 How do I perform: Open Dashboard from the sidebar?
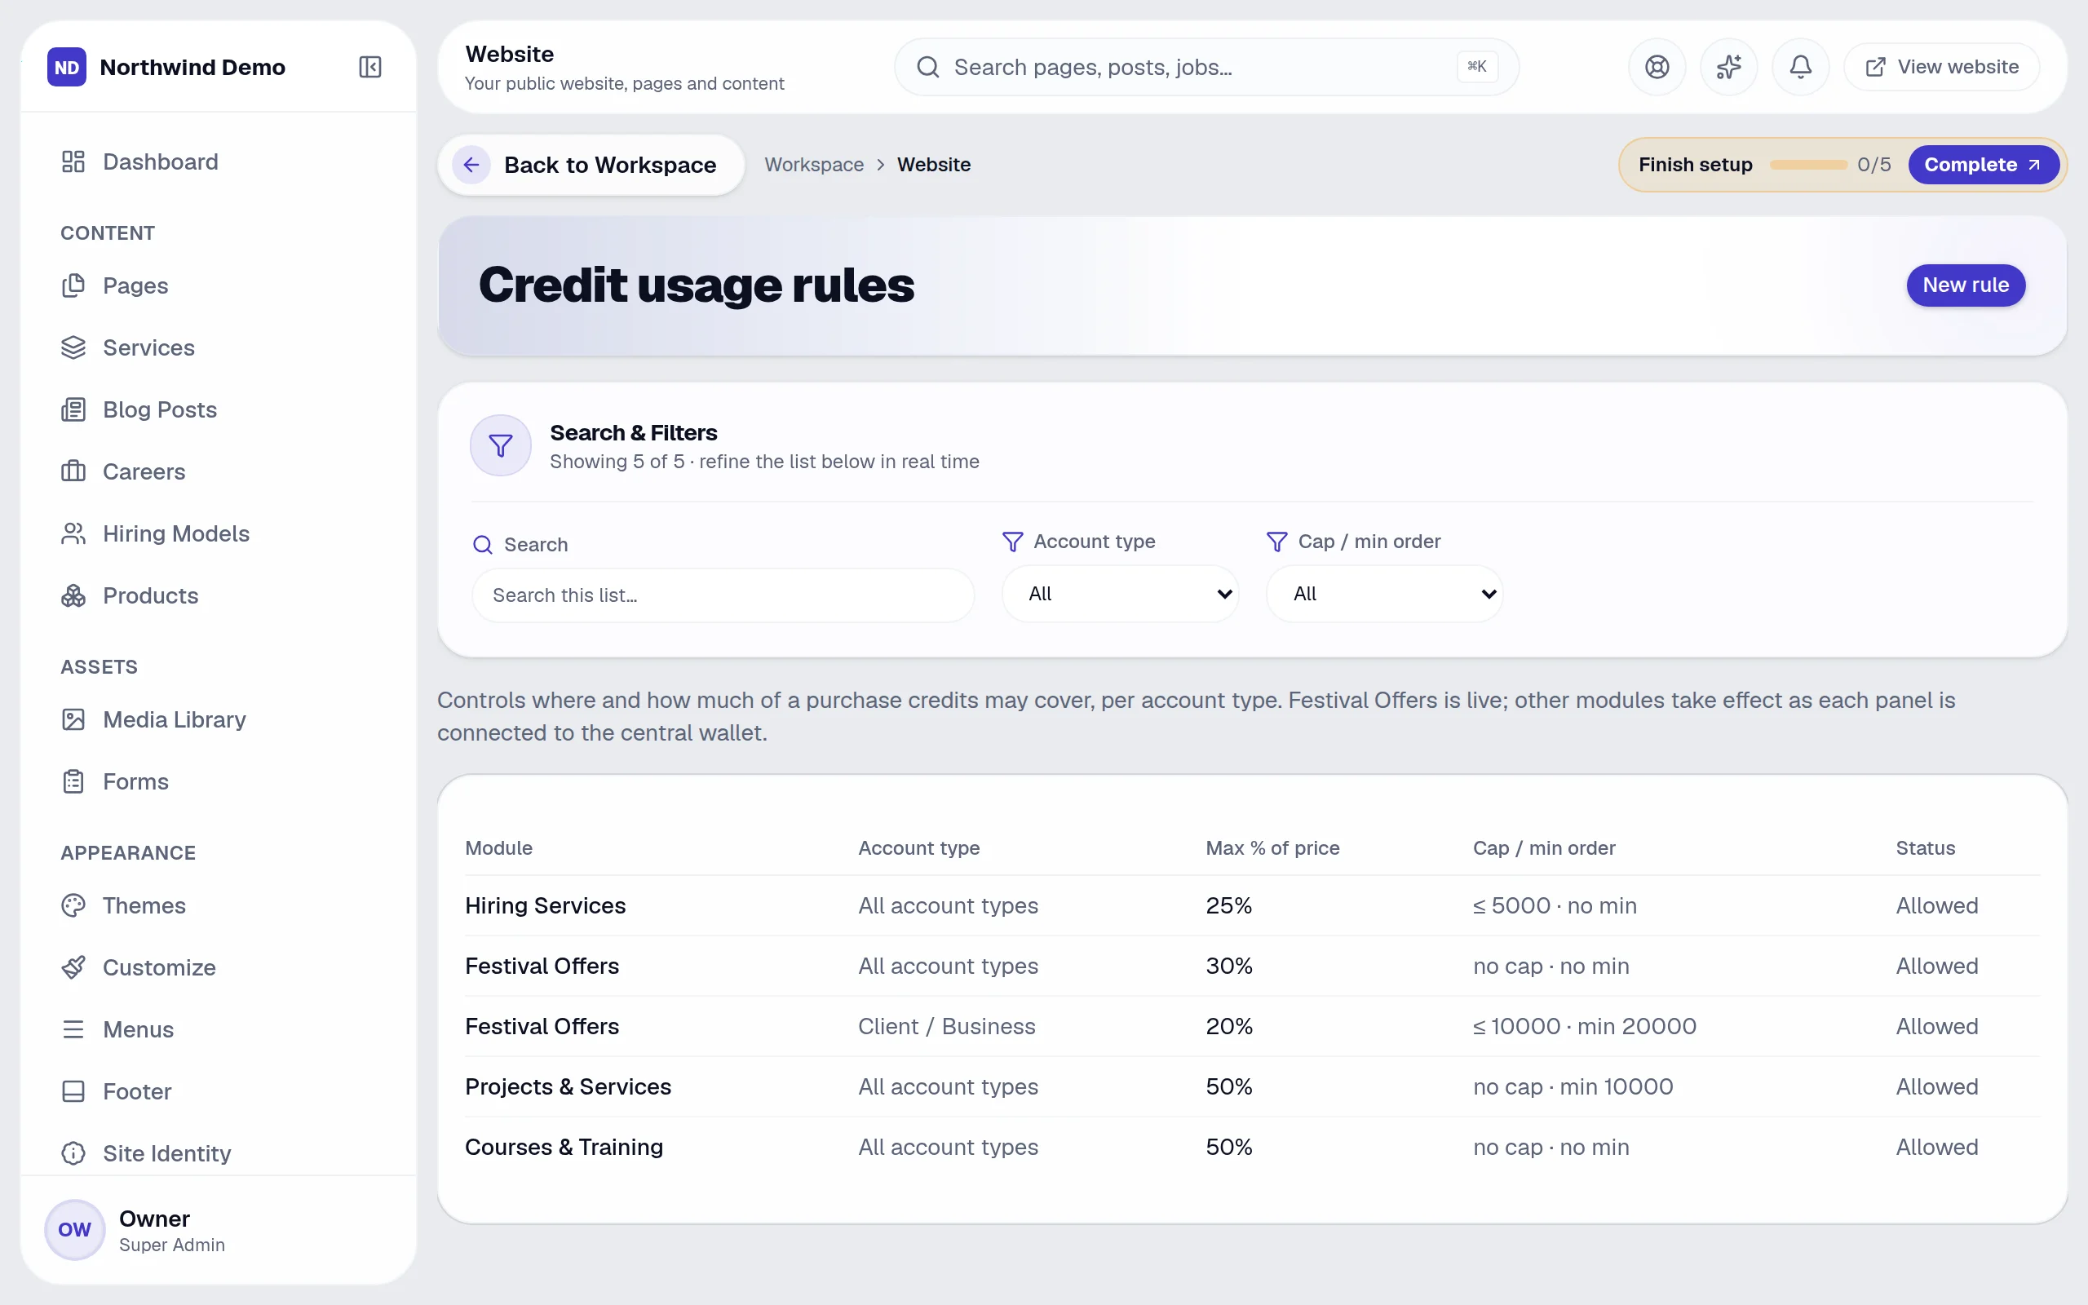coord(219,161)
